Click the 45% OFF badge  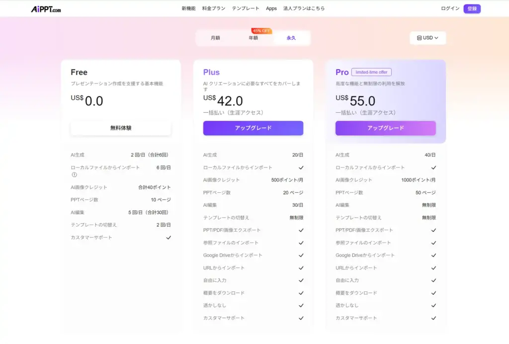[261, 31]
